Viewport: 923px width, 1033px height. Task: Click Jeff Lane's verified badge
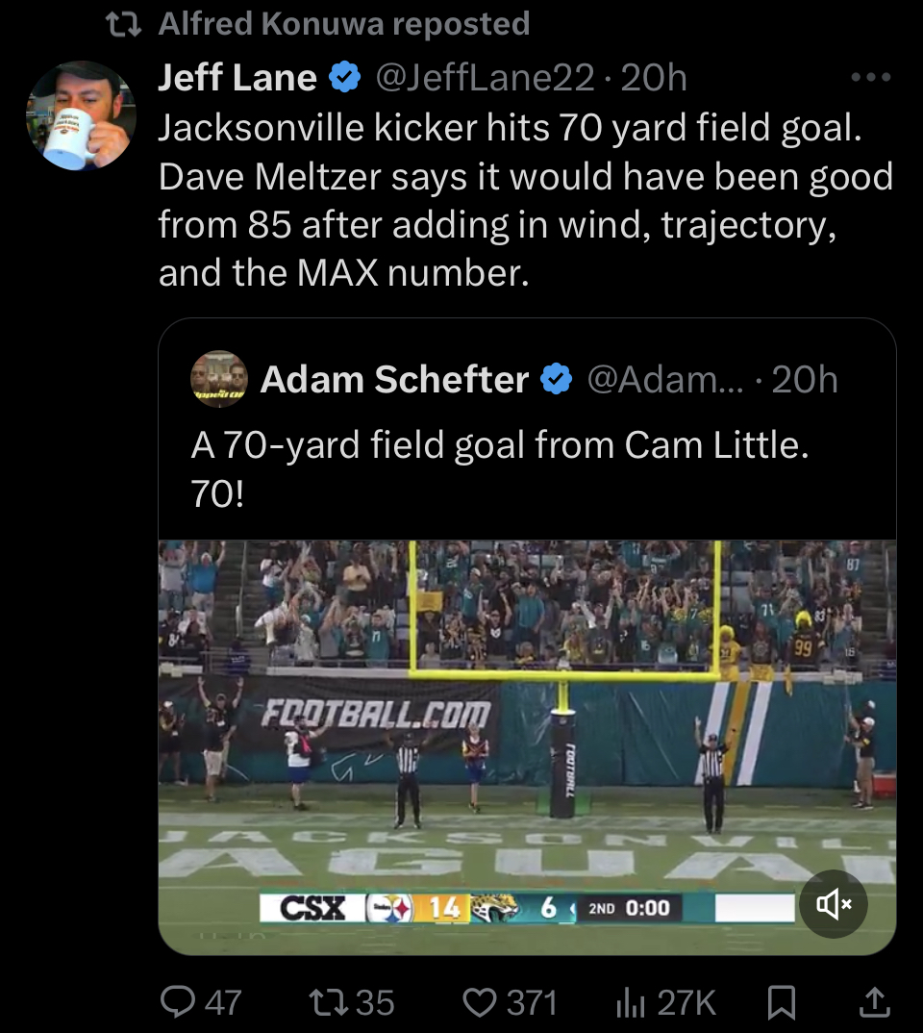point(344,77)
